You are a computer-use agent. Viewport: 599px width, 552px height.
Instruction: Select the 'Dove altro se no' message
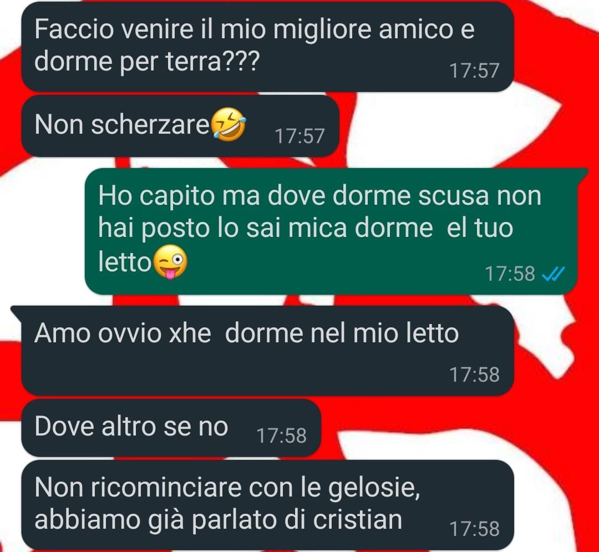(171, 428)
